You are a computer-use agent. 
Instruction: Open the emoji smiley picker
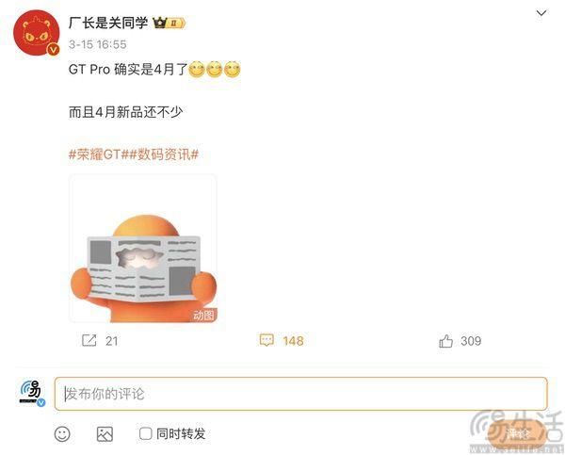click(62, 433)
